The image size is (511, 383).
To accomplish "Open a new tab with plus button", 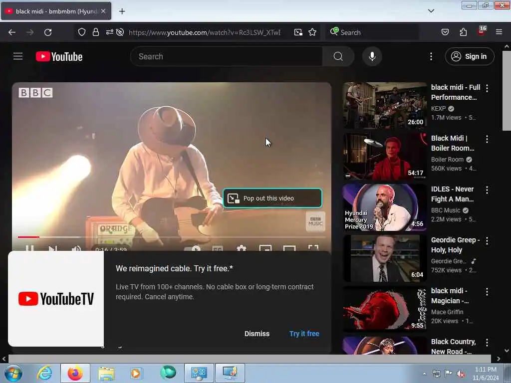I will pyautogui.click(x=122, y=11).
